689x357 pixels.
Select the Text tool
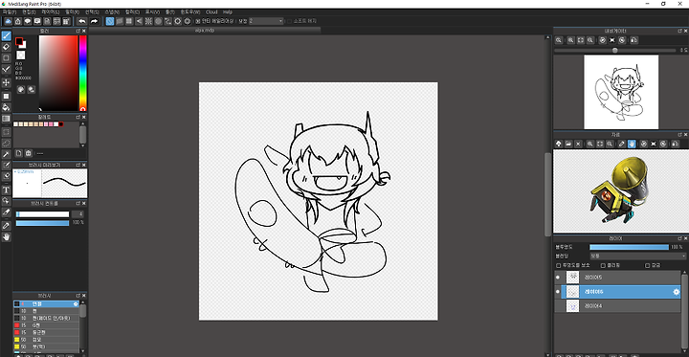(6, 190)
